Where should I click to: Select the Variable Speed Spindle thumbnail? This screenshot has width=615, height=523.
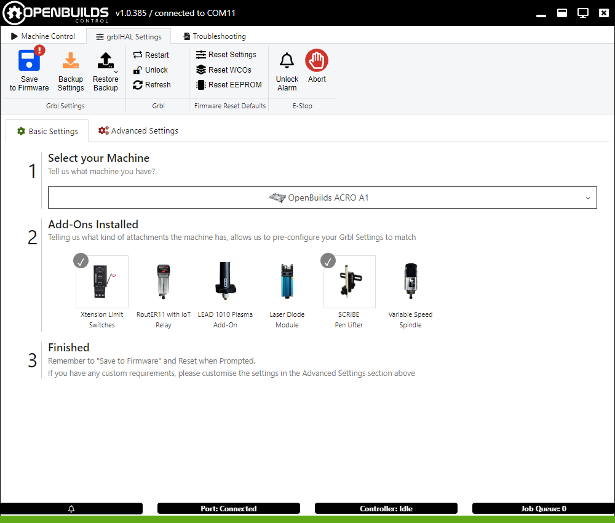410,282
